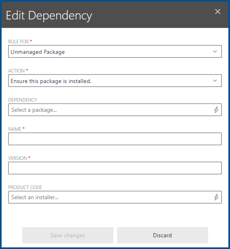Click the Save changes button

tap(68, 235)
